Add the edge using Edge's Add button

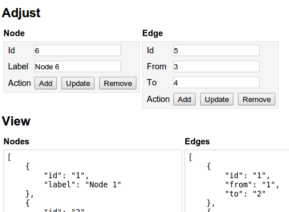[184, 99]
